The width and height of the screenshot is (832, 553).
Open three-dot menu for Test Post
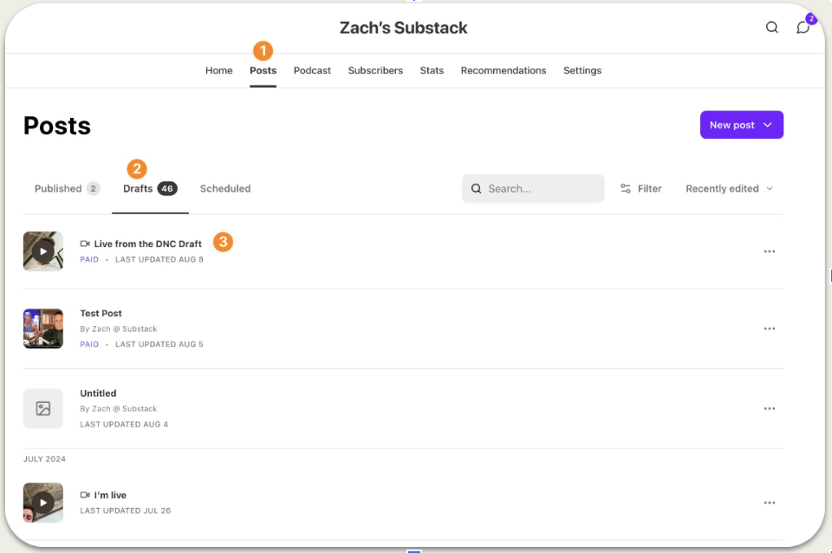click(x=770, y=329)
